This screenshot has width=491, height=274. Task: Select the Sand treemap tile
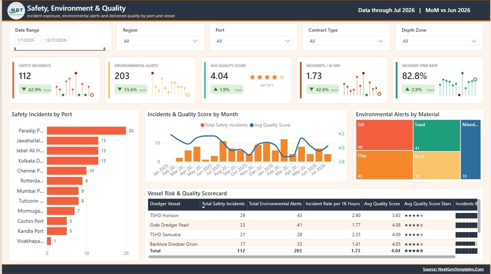click(437, 135)
